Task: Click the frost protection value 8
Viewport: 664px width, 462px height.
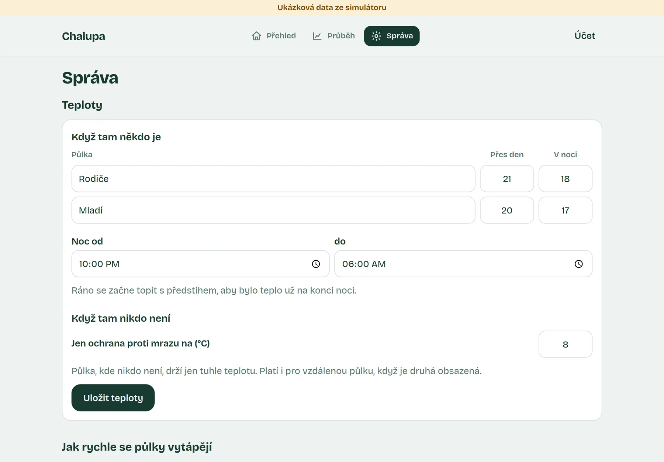Action: (x=566, y=344)
